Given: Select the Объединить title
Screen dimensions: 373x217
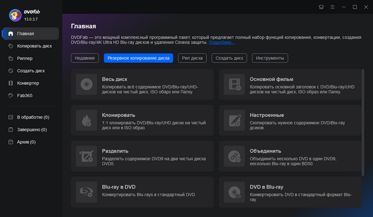Looking at the screenshot, I should click(265, 151).
